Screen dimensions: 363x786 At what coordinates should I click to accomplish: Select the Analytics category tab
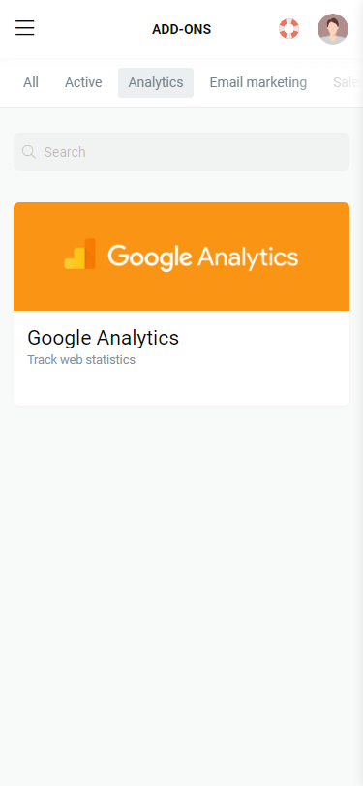[x=156, y=82]
